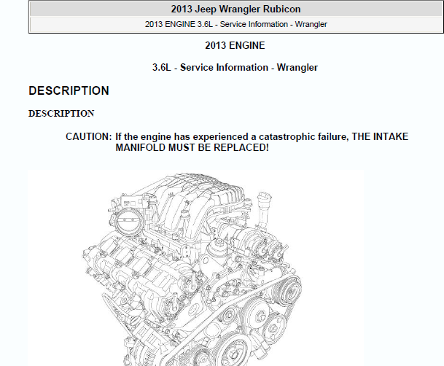Screen dimensions: 444x366
Task: Click the 'CAUTION:' label
Action: (89, 137)
